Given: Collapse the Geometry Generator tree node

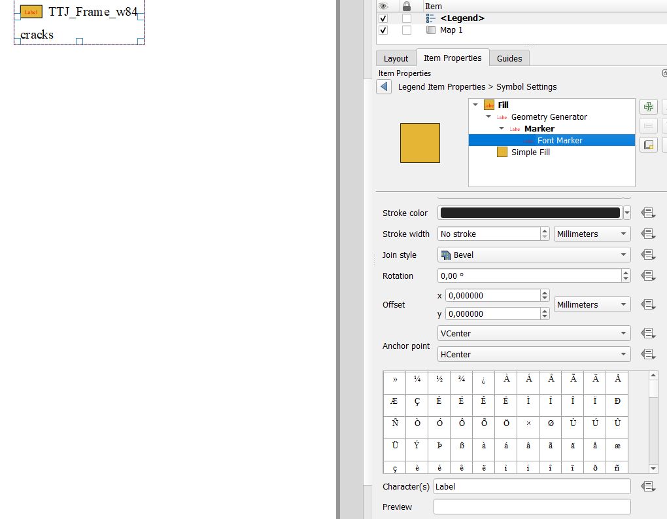Looking at the screenshot, I should (488, 116).
